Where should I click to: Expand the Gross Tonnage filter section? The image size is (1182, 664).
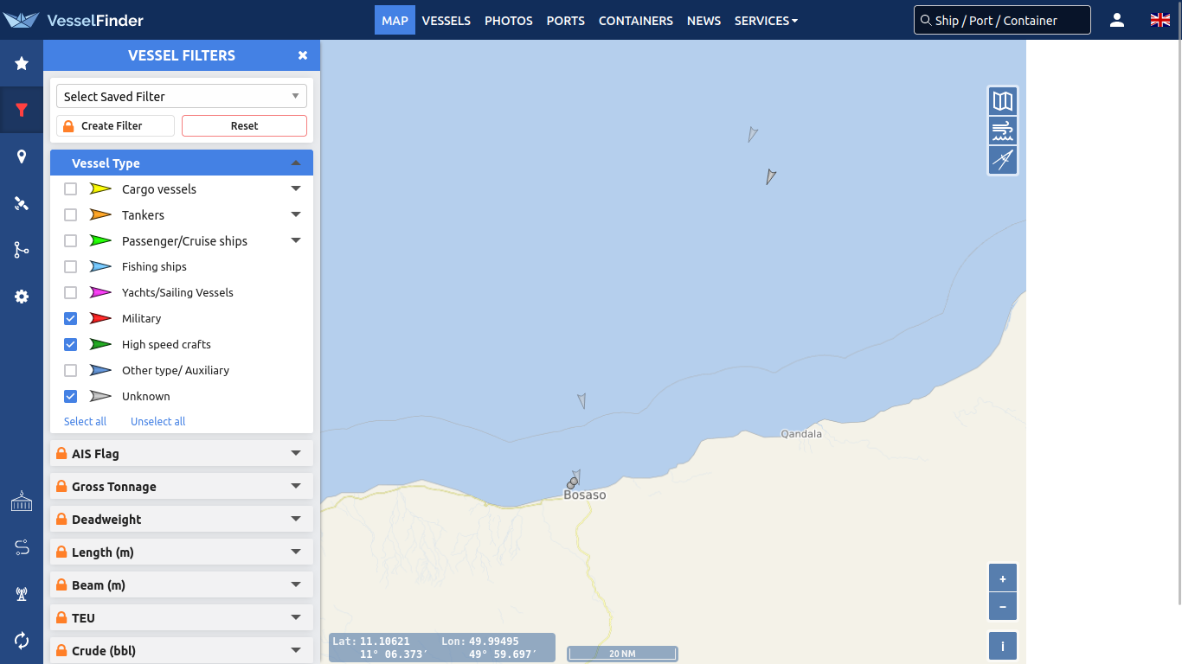pyautogui.click(x=182, y=486)
